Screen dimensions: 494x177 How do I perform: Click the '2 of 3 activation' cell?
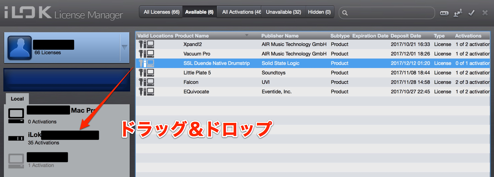point(473,82)
